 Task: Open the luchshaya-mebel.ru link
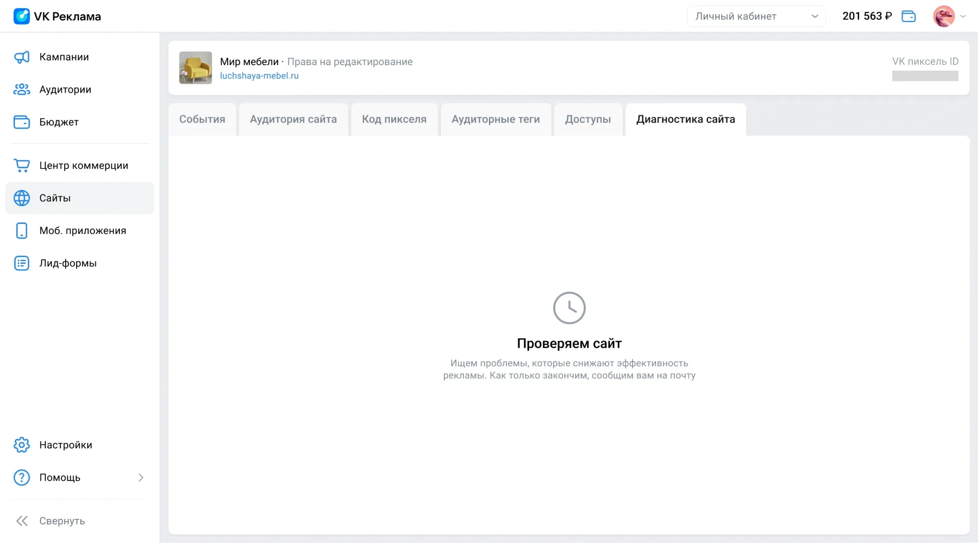259,76
